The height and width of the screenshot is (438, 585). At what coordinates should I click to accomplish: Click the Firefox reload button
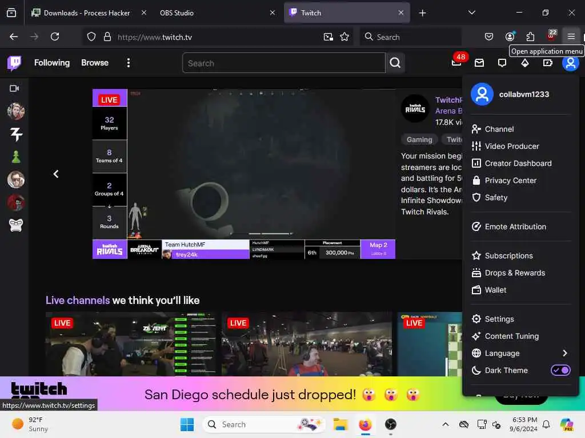point(55,36)
